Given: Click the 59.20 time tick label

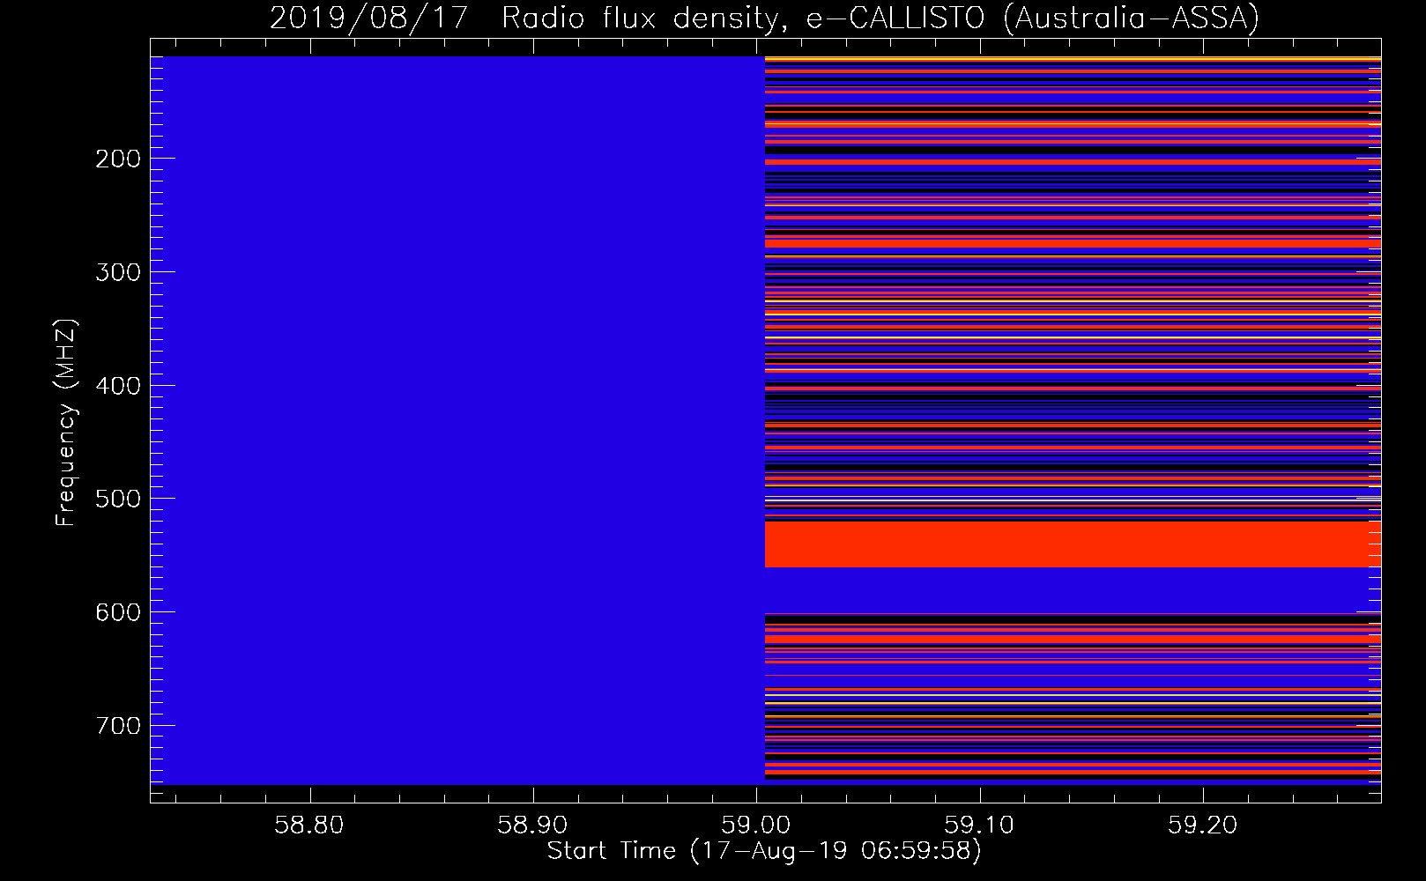Looking at the screenshot, I should (1203, 825).
